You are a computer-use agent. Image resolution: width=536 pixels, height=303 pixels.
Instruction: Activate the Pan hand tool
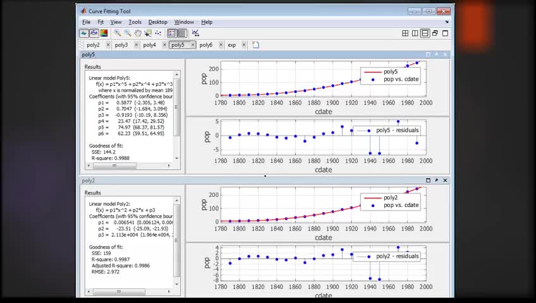(x=138, y=33)
